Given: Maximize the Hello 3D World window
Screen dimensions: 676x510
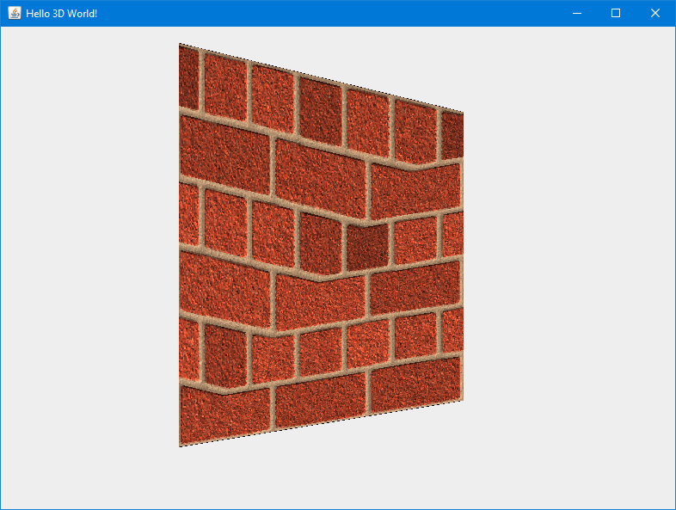Looking at the screenshot, I should click(616, 14).
